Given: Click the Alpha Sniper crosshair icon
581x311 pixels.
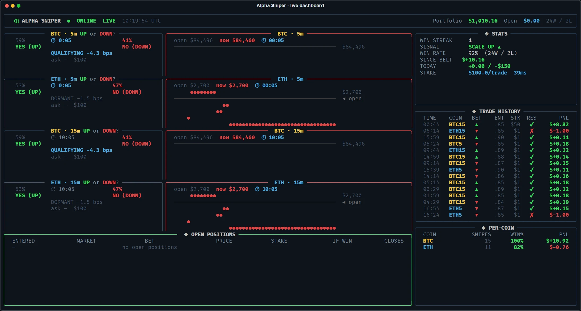Looking at the screenshot, I should click(16, 21).
